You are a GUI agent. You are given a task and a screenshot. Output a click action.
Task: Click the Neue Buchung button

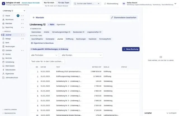pos(131,49)
